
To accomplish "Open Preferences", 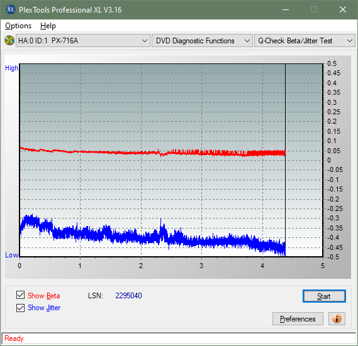I will [x=298, y=318].
